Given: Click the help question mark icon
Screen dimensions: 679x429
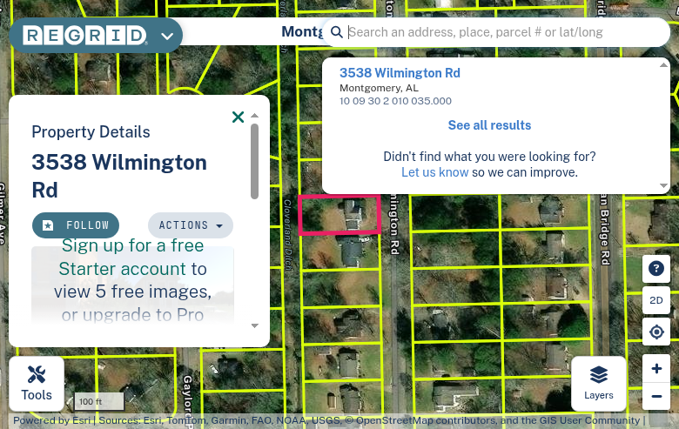Looking at the screenshot, I should coord(656,268).
